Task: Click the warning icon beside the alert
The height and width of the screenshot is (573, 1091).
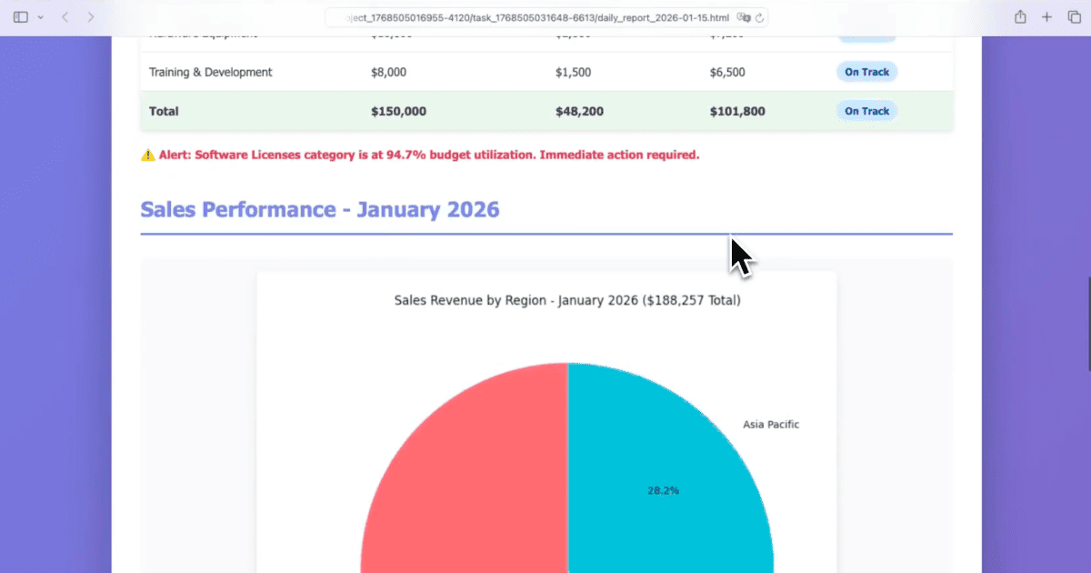Action: [148, 155]
